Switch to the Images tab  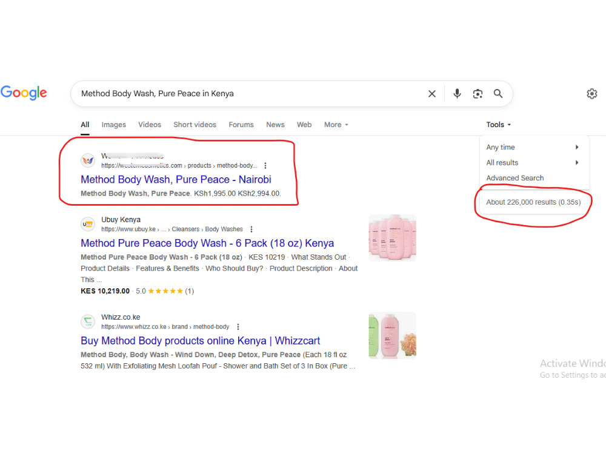114,125
